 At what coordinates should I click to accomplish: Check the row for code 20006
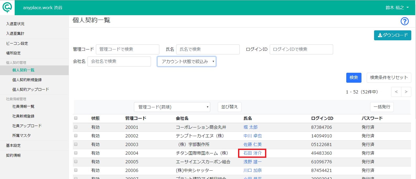(x=76, y=170)
